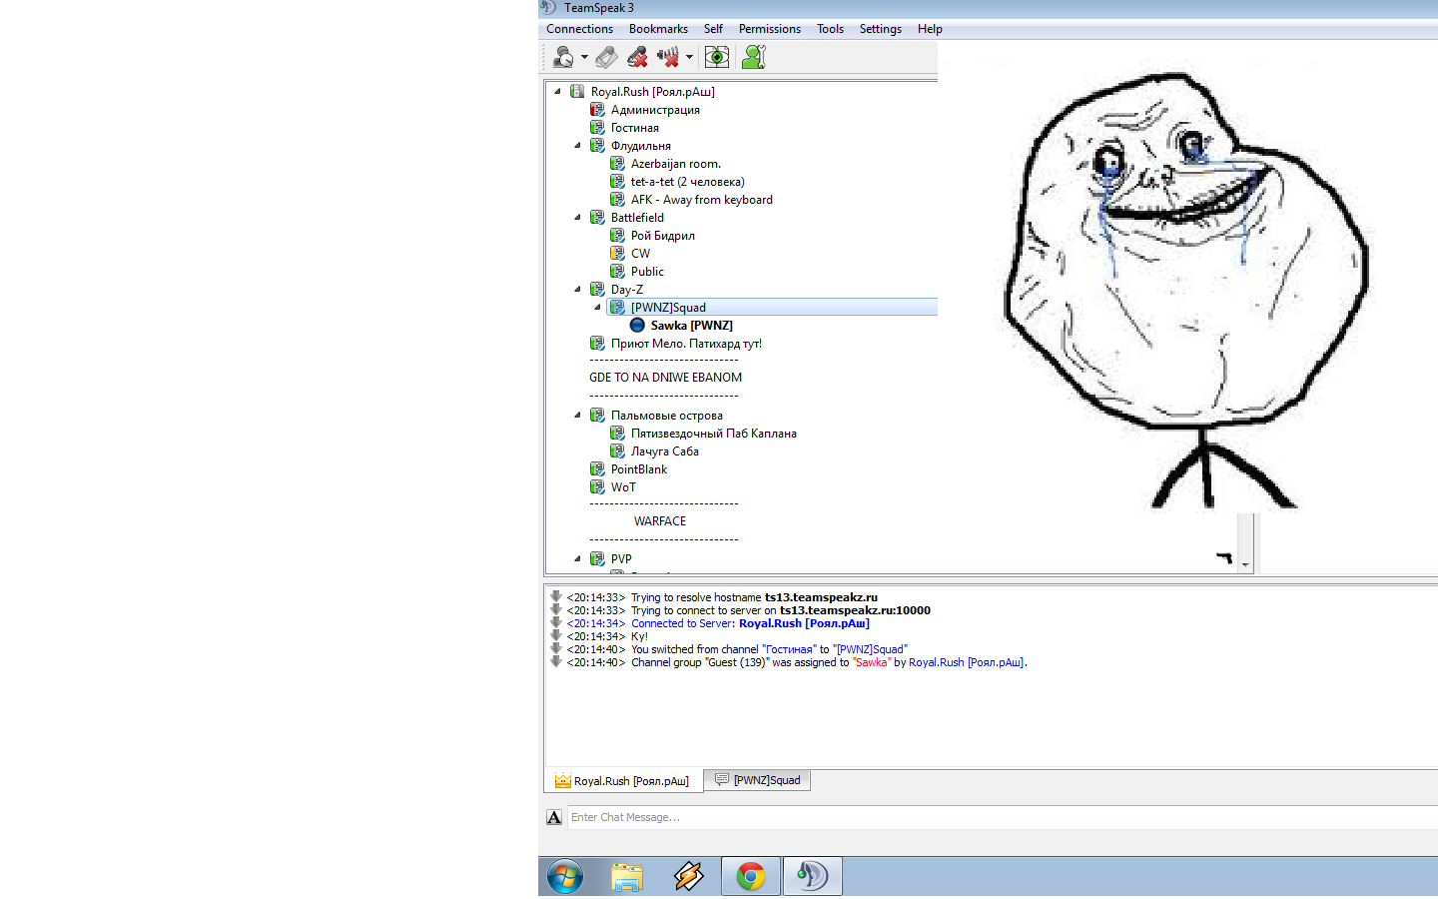
Task: Click the WoT channel icon
Action: 597,486
